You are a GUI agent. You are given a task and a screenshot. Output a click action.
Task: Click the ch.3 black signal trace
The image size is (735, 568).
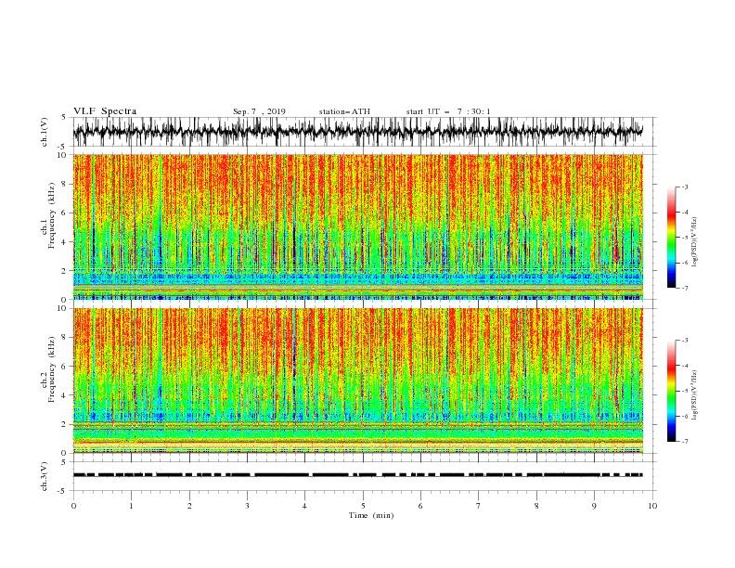pyautogui.click(x=357, y=475)
